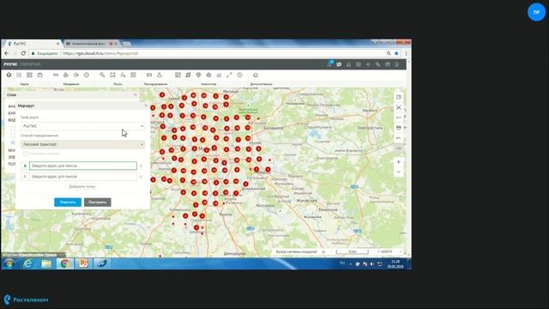Click the window icon above map sidebar controls
This screenshot has width=549, height=309.
(x=398, y=97)
